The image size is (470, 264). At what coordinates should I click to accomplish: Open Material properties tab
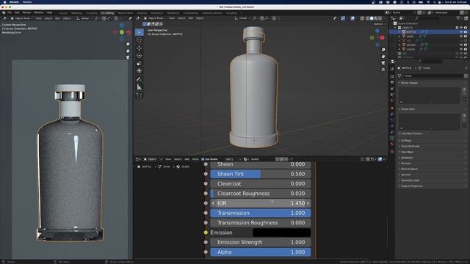tap(392, 144)
